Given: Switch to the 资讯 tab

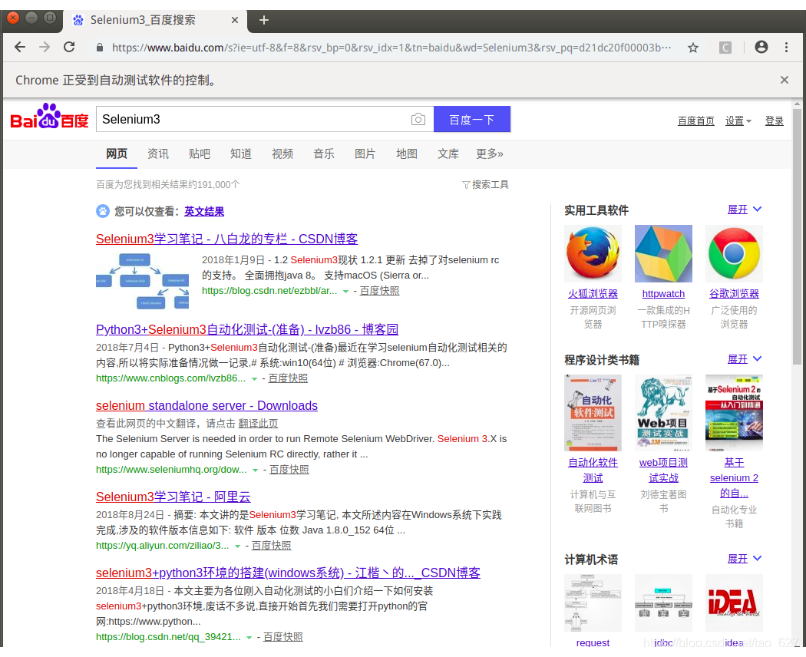Looking at the screenshot, I should click(x=158, y=154).
